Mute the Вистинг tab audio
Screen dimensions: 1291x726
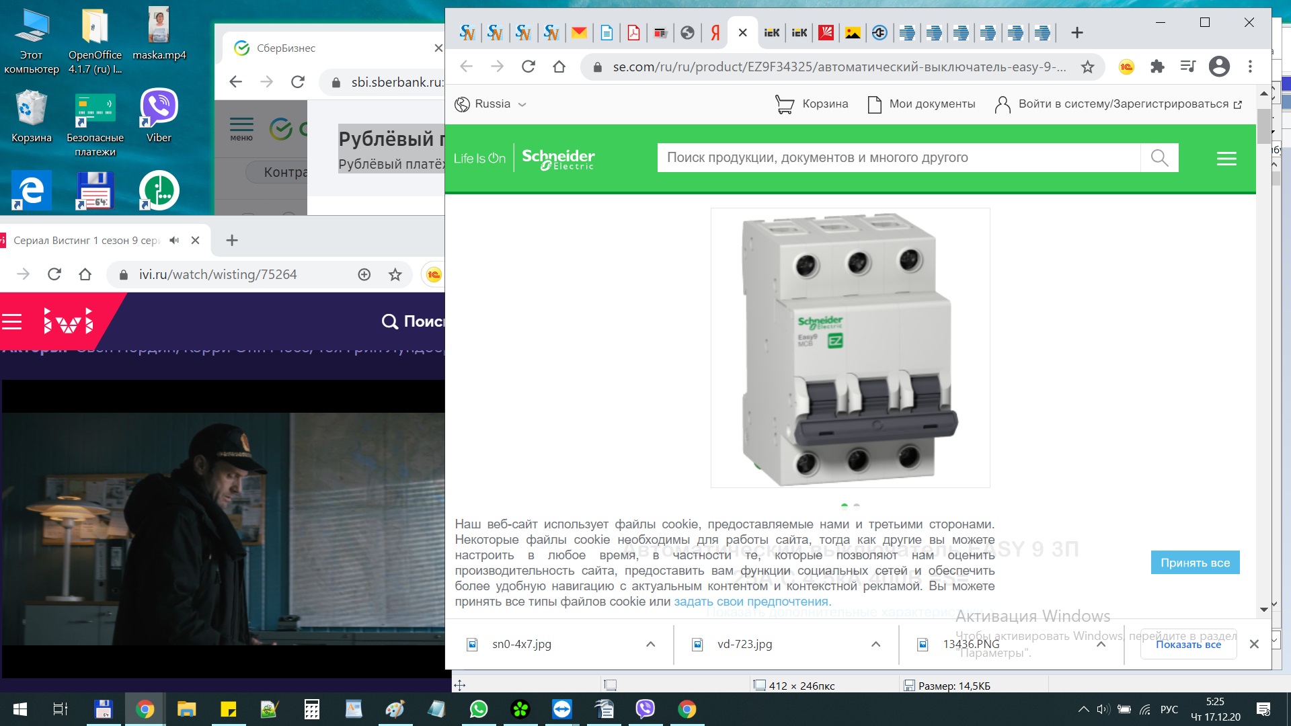click(x=174, y=240)
